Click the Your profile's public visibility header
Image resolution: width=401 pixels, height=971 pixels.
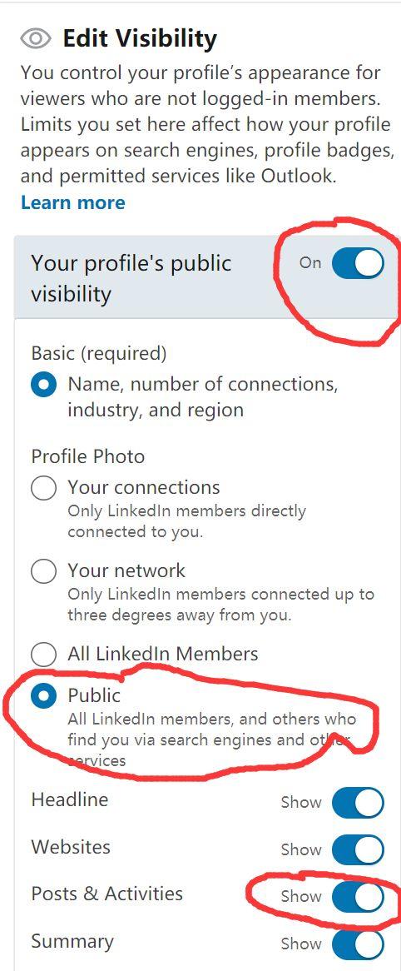pos(131,278)
